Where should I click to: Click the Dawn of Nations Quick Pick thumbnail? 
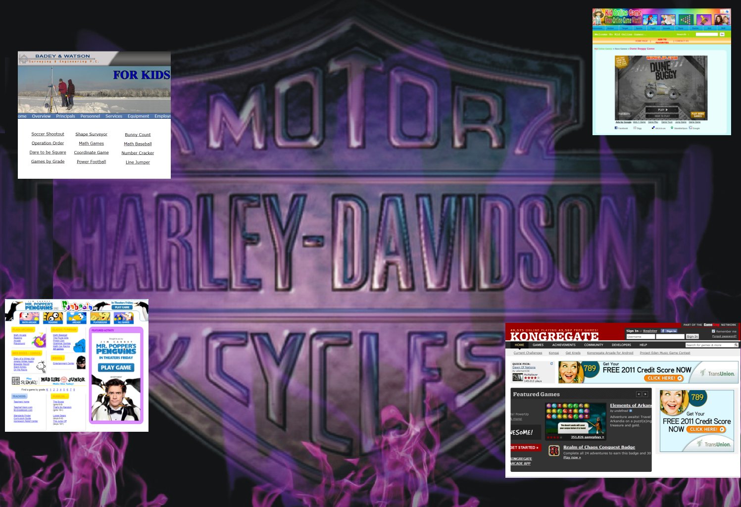pos(517,377)
